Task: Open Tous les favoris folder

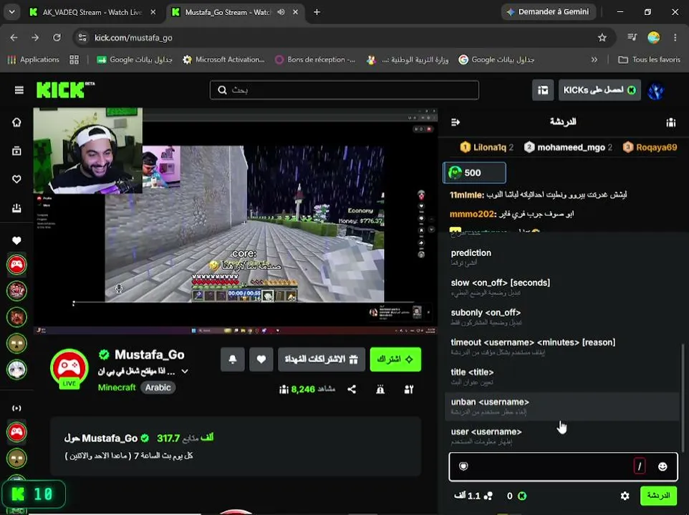Action: point(650,59)
